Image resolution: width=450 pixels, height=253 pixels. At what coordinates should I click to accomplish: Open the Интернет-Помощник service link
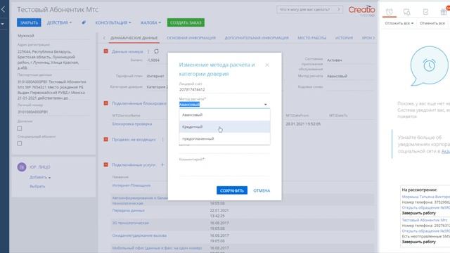click(131, 186)
